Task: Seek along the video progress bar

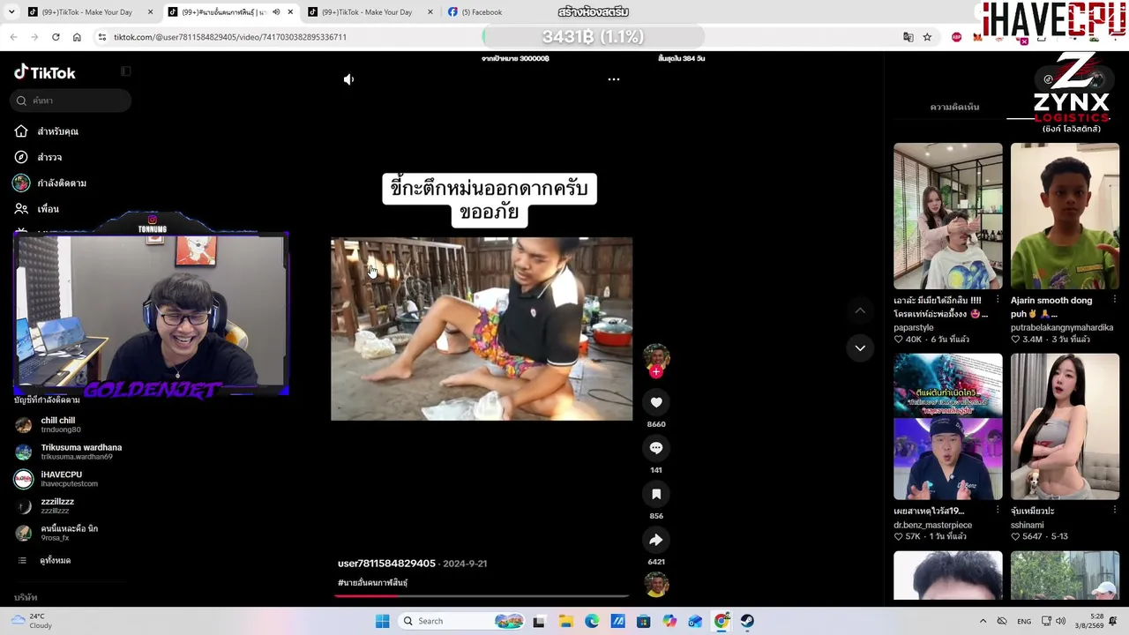Action: click(481, 596)
